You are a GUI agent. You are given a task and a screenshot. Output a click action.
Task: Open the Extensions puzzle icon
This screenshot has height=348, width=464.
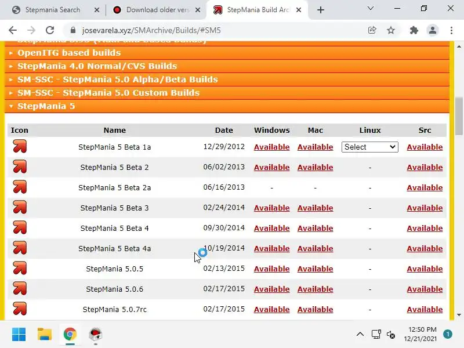(x=414, y=30)
